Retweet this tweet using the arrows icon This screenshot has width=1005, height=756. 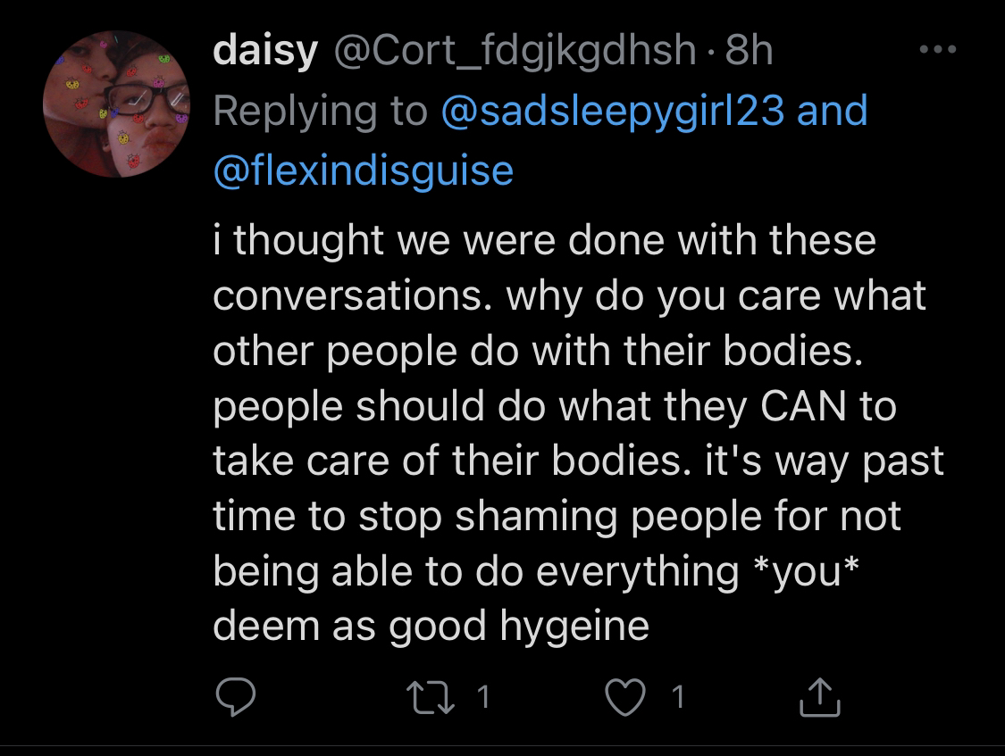[x=431, y=697]
